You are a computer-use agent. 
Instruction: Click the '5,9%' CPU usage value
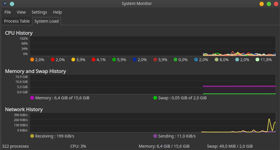tap(122, 60)
